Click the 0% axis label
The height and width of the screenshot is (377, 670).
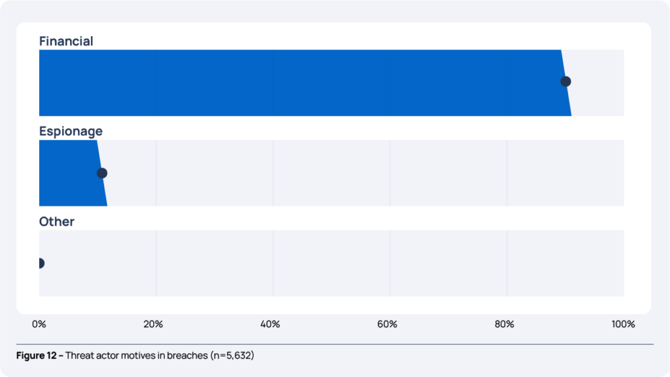coord(39,324)
